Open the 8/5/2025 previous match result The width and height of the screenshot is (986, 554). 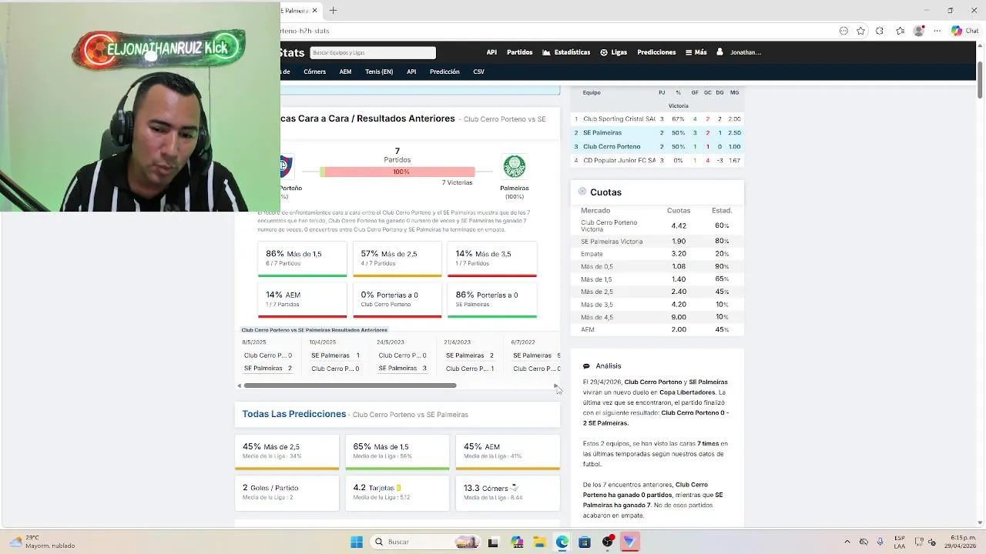pyautogui.click(x=268, y=355)
